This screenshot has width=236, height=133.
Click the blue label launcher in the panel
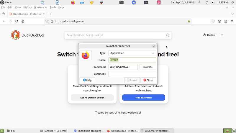(x=82, y=2)
